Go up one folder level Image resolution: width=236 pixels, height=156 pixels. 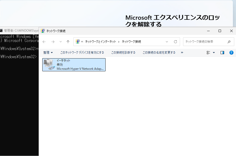click(68, 42)
